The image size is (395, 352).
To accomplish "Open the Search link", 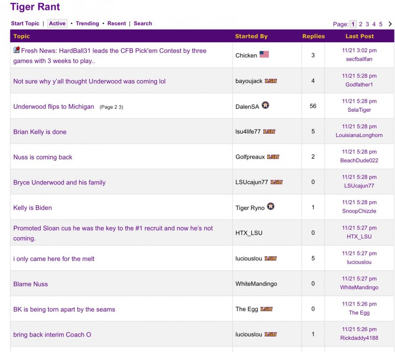I will (143, 23).
